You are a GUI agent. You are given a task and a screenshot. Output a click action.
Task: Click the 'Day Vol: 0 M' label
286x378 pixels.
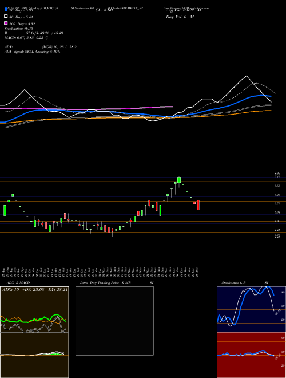(180, 17)
